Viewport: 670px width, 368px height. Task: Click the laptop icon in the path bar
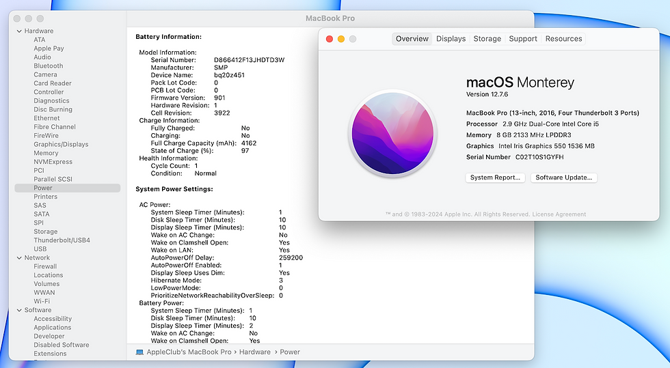pos(139,352)
